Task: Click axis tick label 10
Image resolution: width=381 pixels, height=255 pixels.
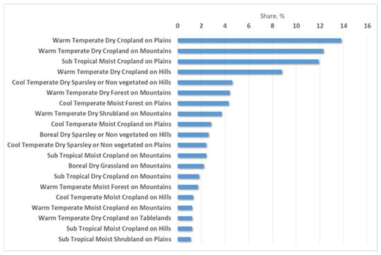Action: [x=296, y=26]
